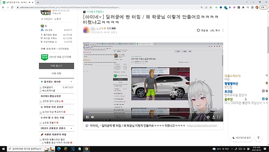Open the Windows Start menu
The width and height of the screenshot is (269, 152).
(x=3, y=149)
